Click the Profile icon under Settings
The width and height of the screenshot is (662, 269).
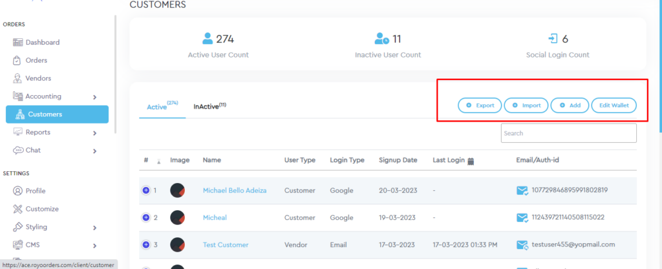click(x=17, y=191)
